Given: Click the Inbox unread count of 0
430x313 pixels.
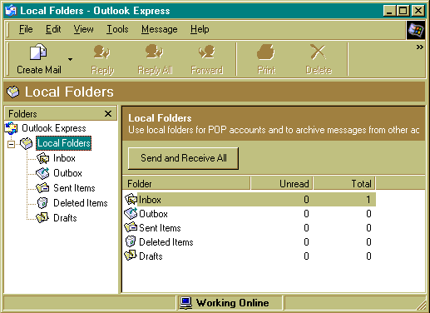Looking at the screenshot, I should click(x=306, y=200).
